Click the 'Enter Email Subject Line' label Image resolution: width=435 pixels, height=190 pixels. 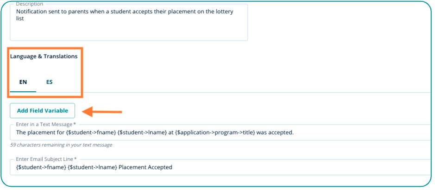coord(46,159)
